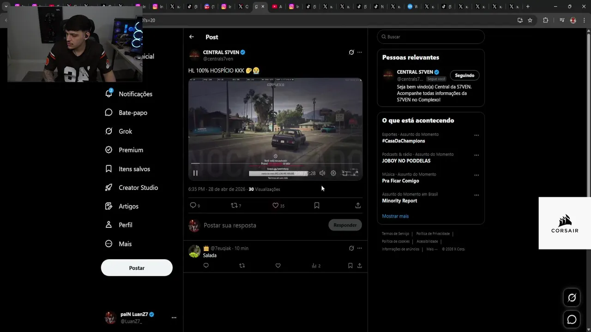
Task: Open @7euqiak profile avatar
Action: [194, 251]
